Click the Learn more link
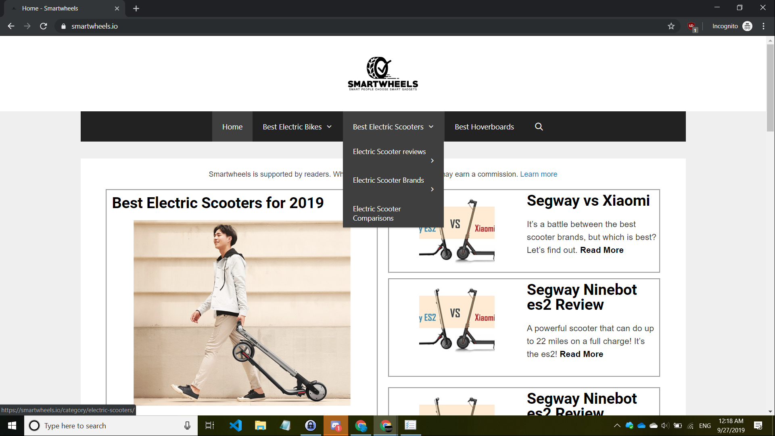This screenshot has width=775, height=436. click(538, 174)
